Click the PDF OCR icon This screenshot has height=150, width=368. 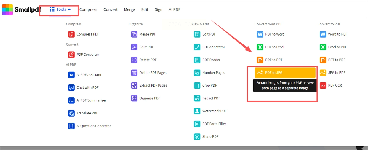coord(323,85)
